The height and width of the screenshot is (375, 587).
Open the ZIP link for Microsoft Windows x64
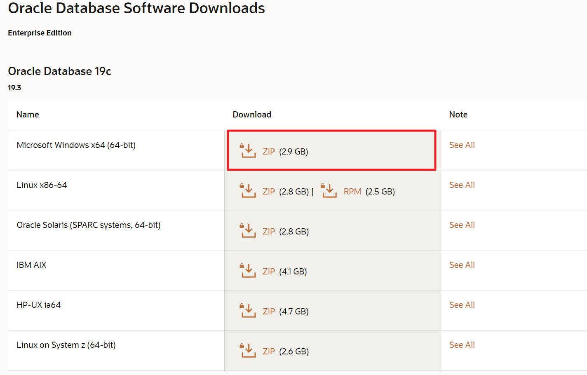pyautogui.click(x=269, y=152)
